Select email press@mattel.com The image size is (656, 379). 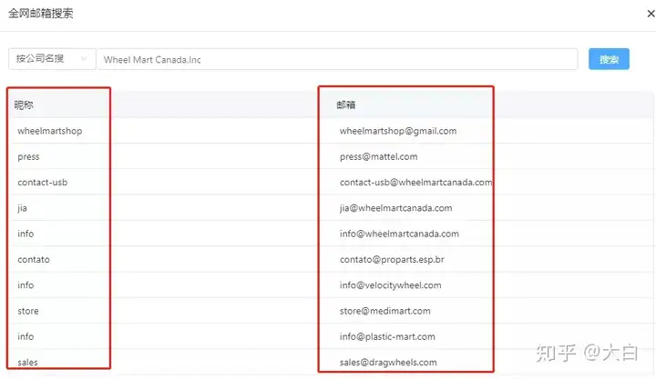[x=379, y=157]
